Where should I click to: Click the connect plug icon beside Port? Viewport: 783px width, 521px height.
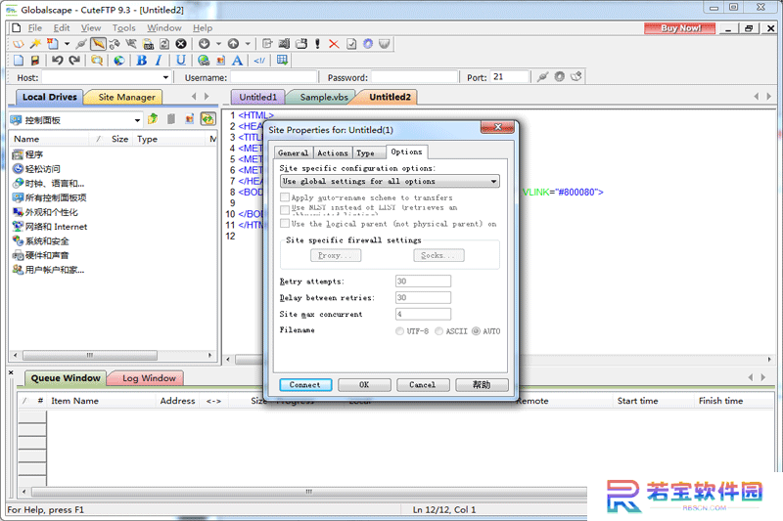pyautogui.click(x=543, y=77)
